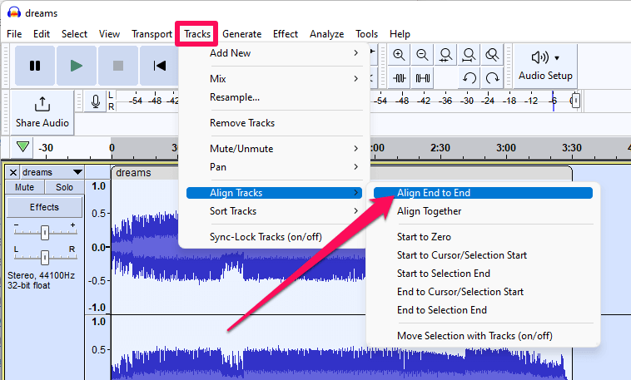Open Audio Setup speaker button
Viewport: 631px width, 380px height.
click(x=545, y=66)
